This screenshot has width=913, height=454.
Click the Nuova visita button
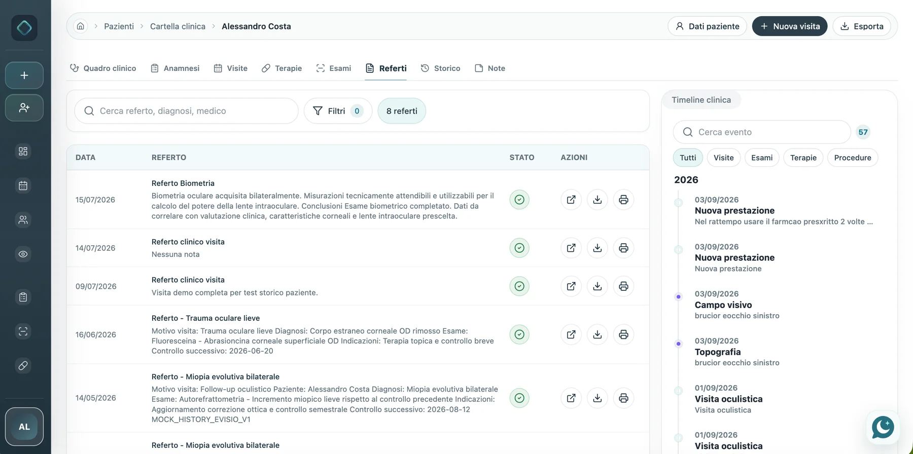[x=790, y=26]
